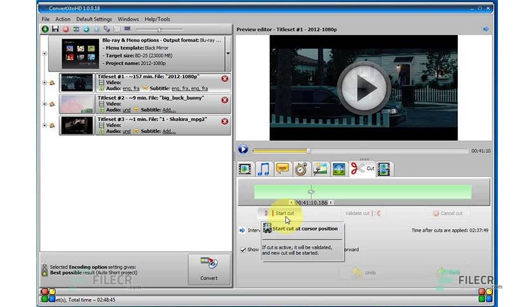Screen dimensions: 531x307
Task: Click Titleset #1 audio link eng, fra
Action: click(x=131, y=89)
